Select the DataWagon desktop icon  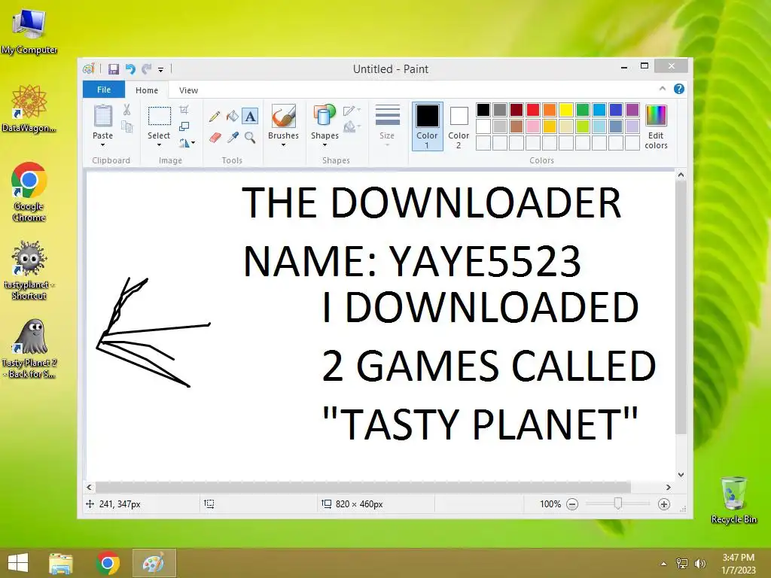point(29,108)
